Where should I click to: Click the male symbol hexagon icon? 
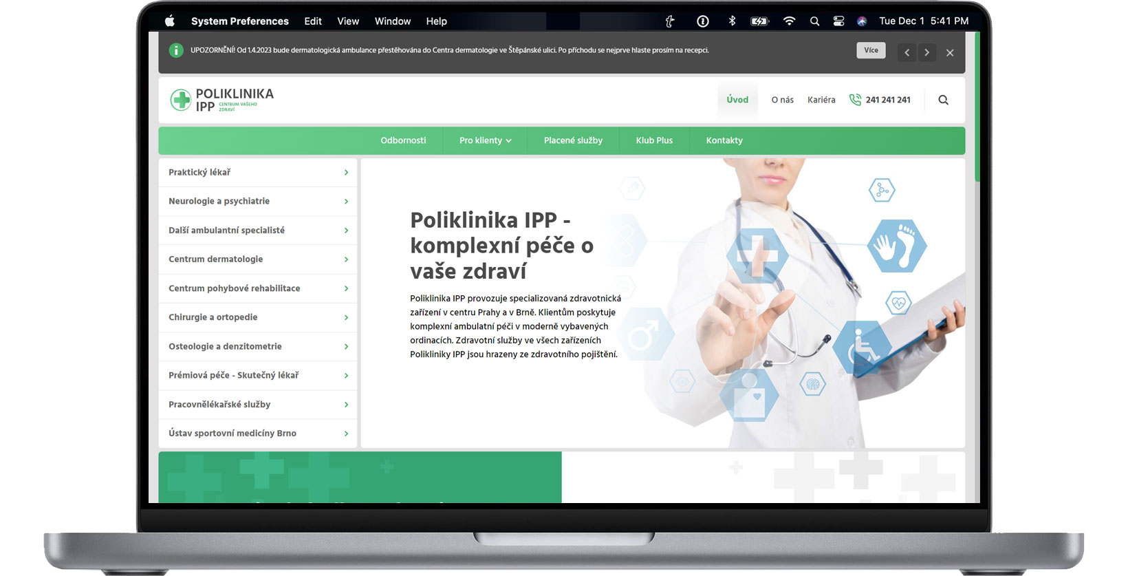[x=644, y=334]
